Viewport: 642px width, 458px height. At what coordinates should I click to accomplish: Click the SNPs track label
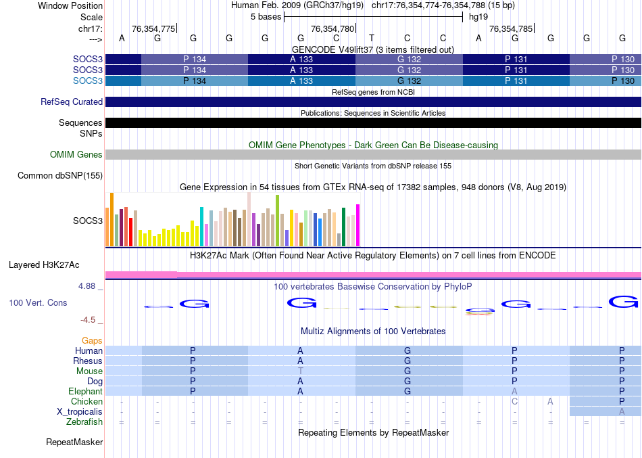pos(91,133)
